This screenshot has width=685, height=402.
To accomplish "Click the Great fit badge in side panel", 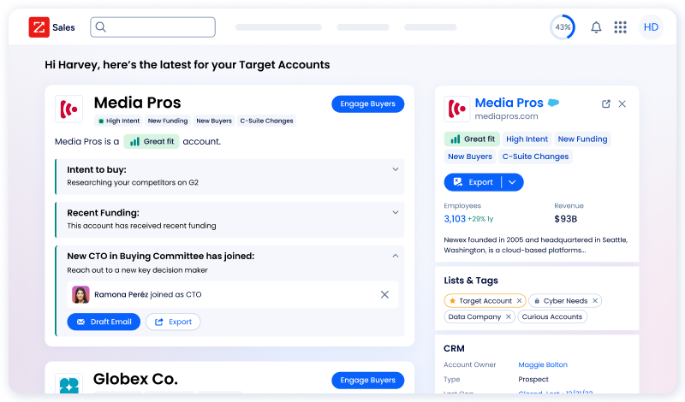I will coord(473,139).
